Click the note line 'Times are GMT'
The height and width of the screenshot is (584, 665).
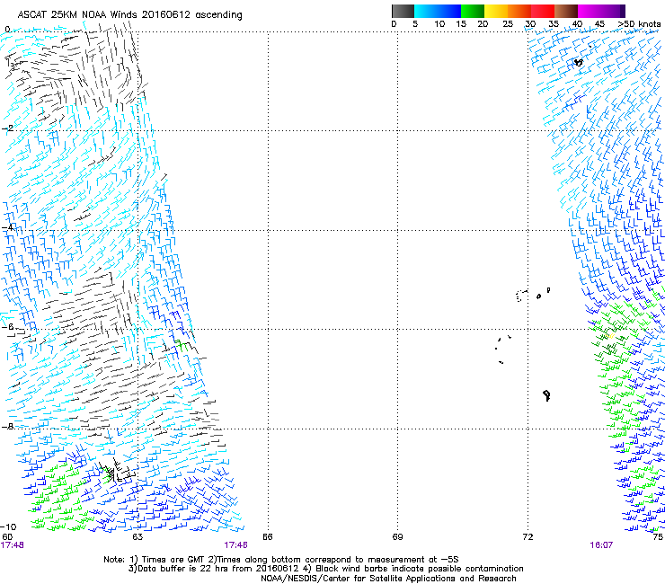pyautogui.click(x=173, y=560)
